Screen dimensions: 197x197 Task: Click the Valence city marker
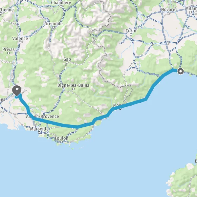(20, 42)
